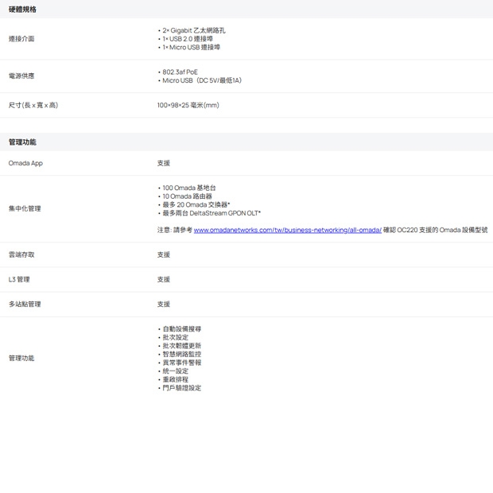Click the 自動設備搜尋 list entry
Image resolution: width=493 pixels, height=493 pixels.
pyautogui.click(x=182, y=329)
